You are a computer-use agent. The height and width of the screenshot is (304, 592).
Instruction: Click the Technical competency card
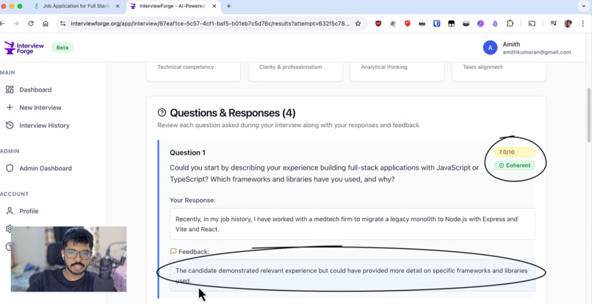pyautogui.click(x=193, y=70)
